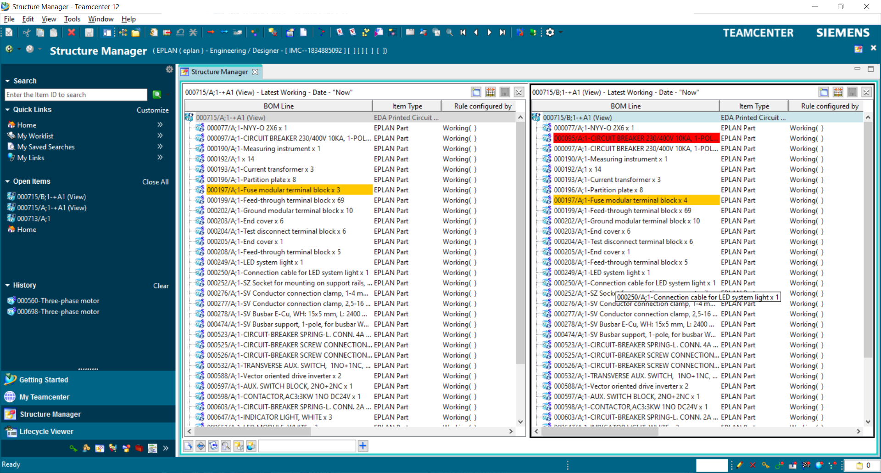
Task: Collapse the History section
Action: click(x=7, y=285)
